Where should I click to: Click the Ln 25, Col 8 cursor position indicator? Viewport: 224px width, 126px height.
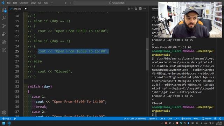click(135, 119)
